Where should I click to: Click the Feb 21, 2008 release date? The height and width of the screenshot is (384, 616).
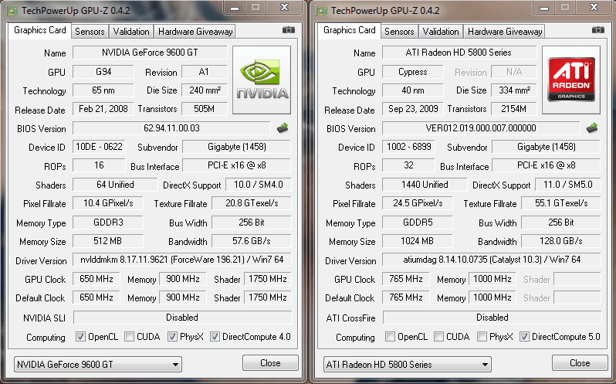[103, 109]
